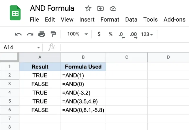Format as currency with dollar icon

(x=99, y=34)
